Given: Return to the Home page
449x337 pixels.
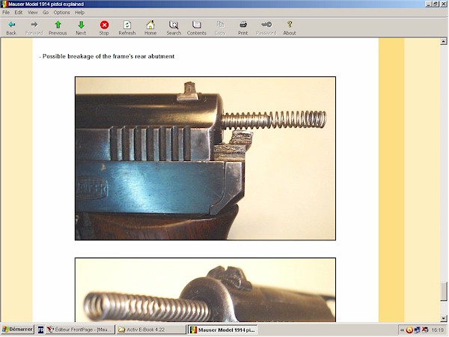Looking at the screenshot, I should click(150, 28).
